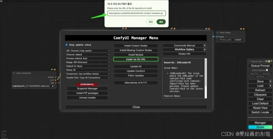The width and height of the screenshot is (273, 139).
Task: Open Snapshot Manager
Action: coord(87,89)
